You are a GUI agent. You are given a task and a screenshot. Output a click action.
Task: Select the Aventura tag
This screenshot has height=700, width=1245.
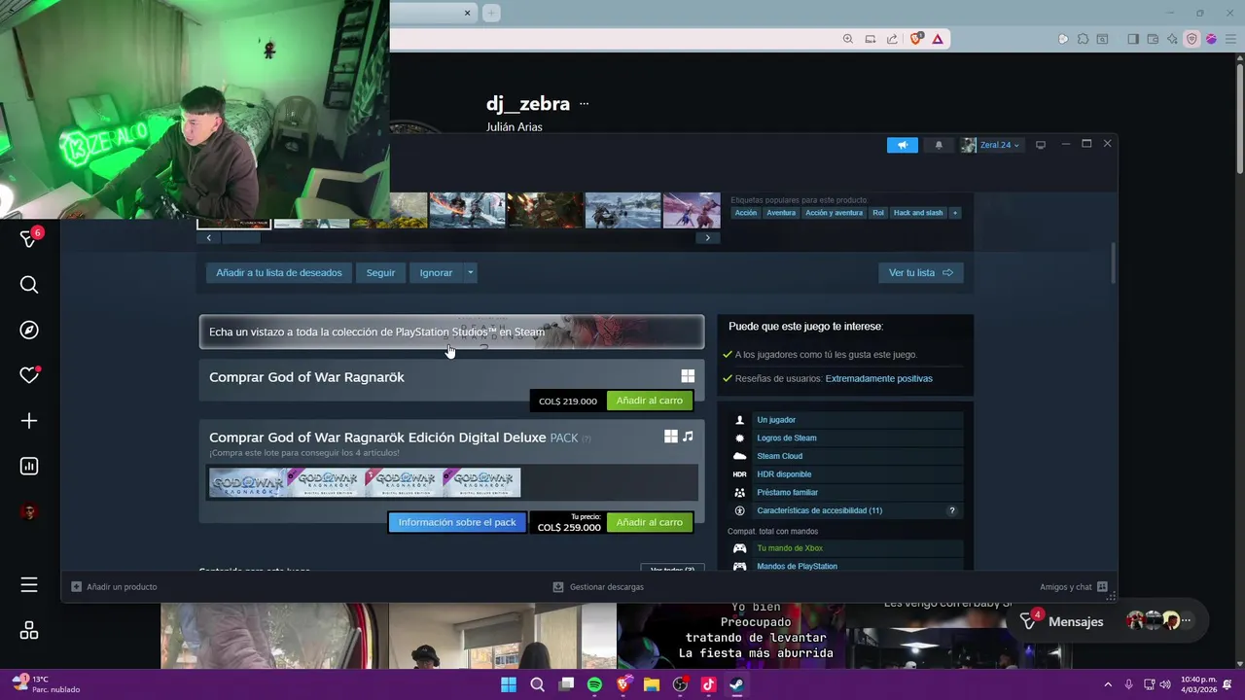[781, 212]
